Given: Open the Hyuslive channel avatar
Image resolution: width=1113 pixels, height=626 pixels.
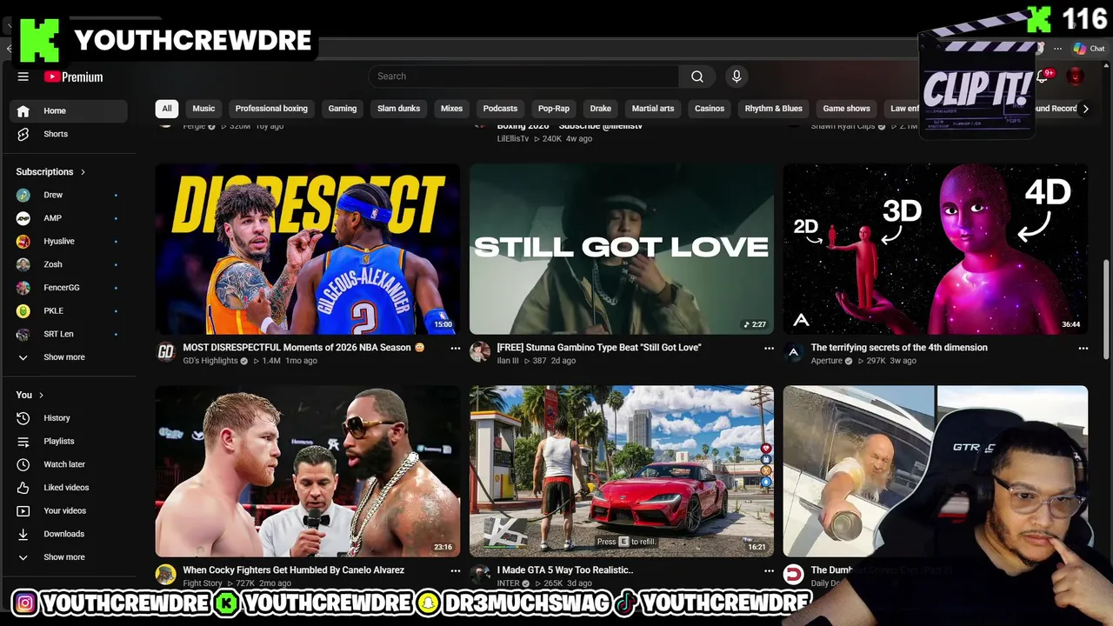Looking at the screenshot, I should [x=23, y=242].
